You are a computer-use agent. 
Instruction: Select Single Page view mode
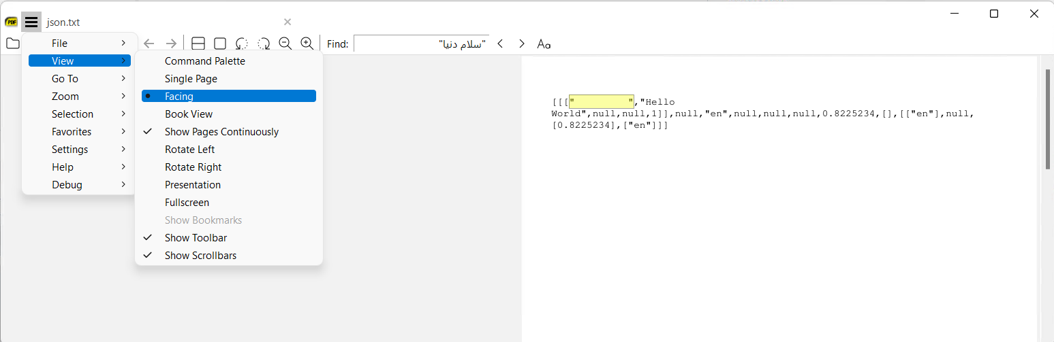tap(229, 78)
